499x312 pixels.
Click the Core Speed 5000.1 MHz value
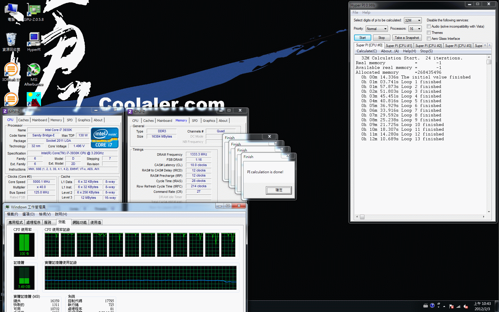coord(41,182)
